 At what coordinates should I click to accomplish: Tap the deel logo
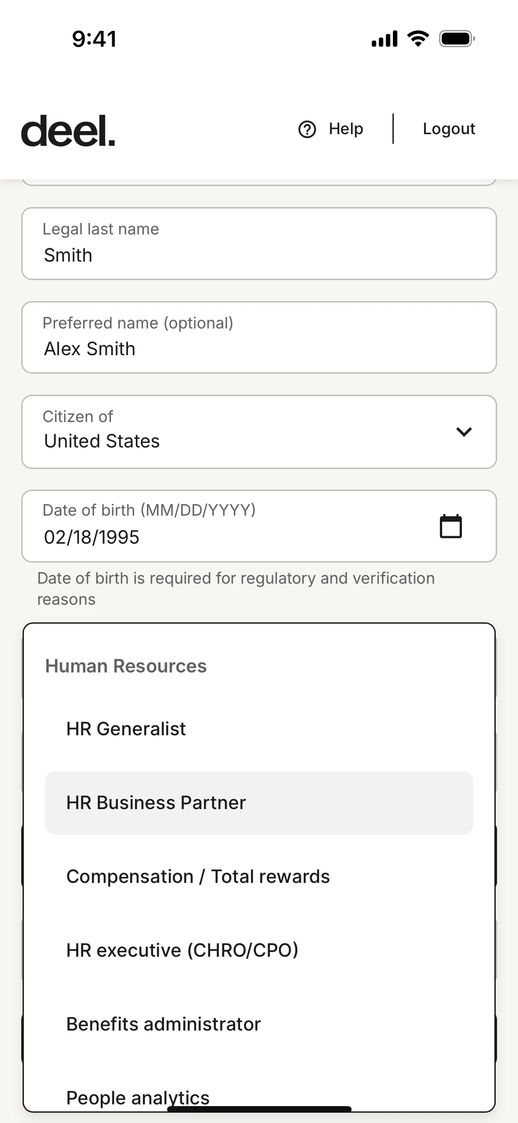[x=68, y=130]
